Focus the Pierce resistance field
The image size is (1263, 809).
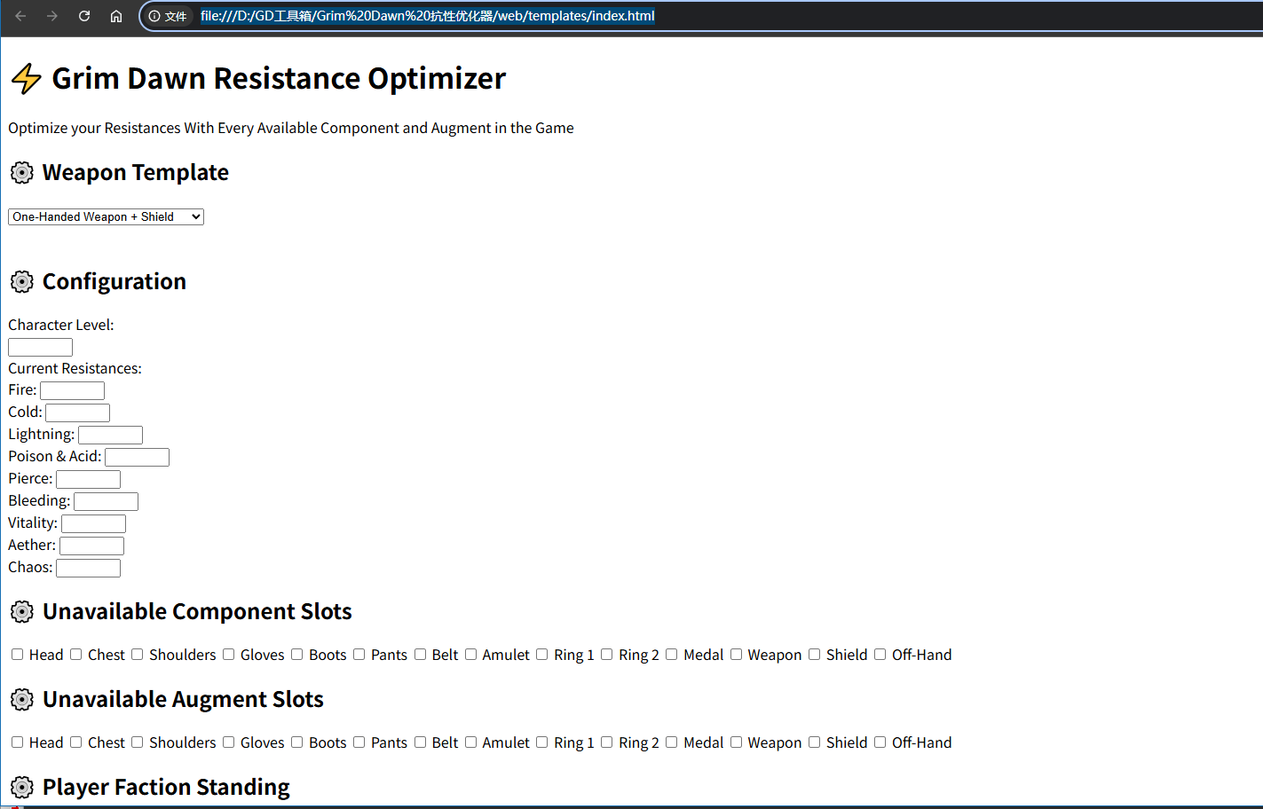[88, 479]
